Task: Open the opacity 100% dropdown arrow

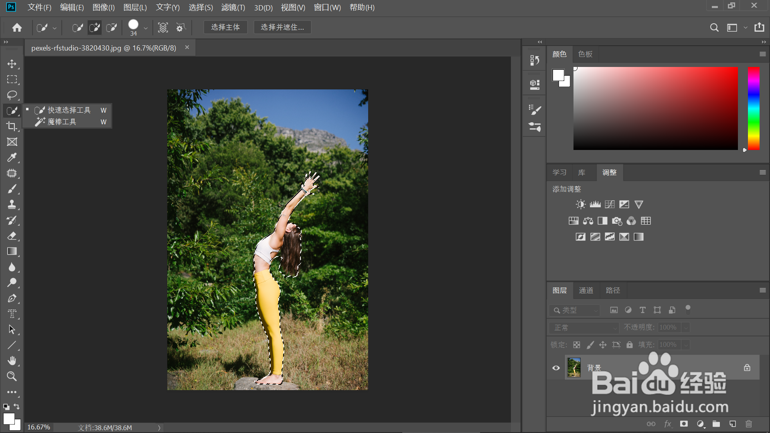Action: point(686,328)
